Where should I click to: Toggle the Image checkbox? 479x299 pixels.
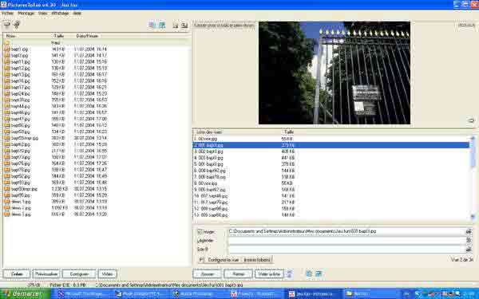[200, 231]
